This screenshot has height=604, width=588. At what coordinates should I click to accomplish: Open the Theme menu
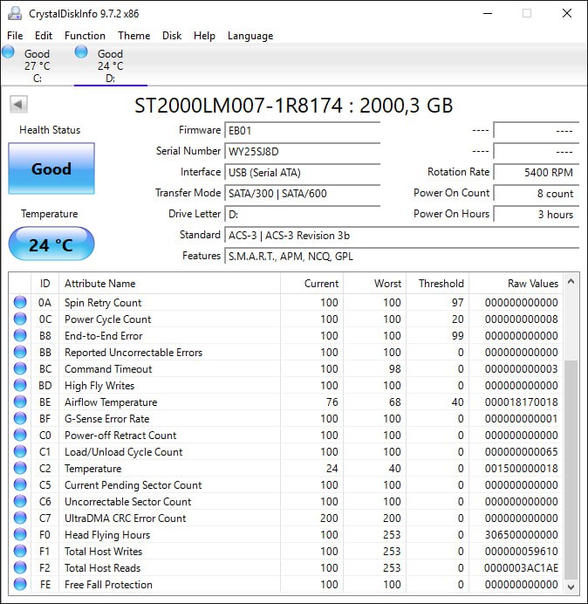(x=133, y=36)
